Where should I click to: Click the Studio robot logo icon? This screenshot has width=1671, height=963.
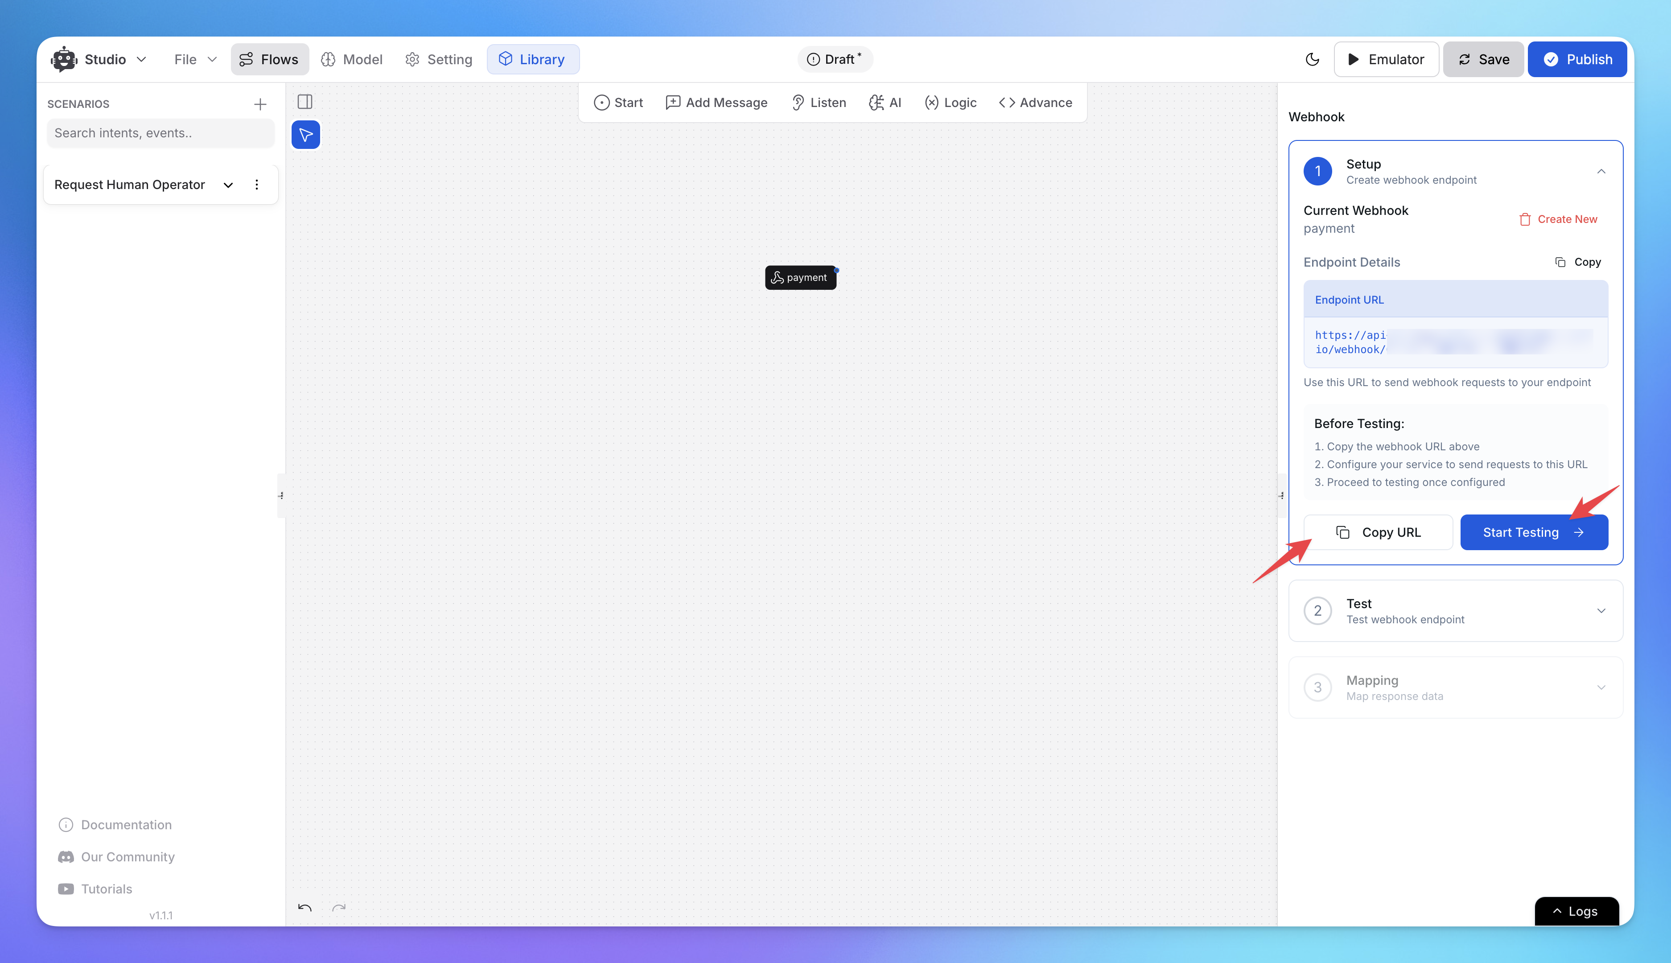64,59
